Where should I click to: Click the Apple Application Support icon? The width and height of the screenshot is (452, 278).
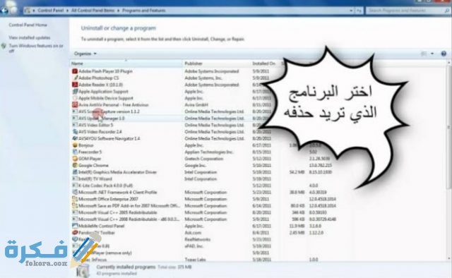[x=75, y=91]
